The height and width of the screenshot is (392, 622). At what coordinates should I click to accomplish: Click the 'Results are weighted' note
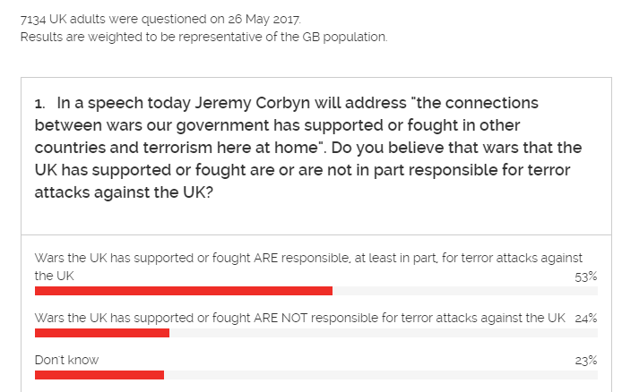[x=204, y=38]
